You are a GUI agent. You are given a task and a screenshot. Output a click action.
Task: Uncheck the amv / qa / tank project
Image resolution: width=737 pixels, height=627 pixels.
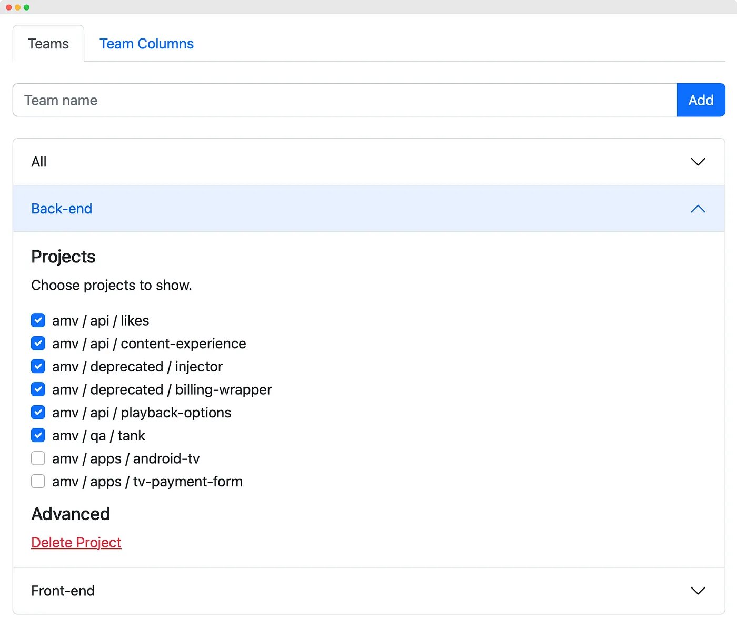tap(38, 435)
